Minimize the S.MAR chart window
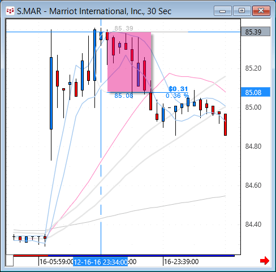276x272 pixels. (223, 11)
